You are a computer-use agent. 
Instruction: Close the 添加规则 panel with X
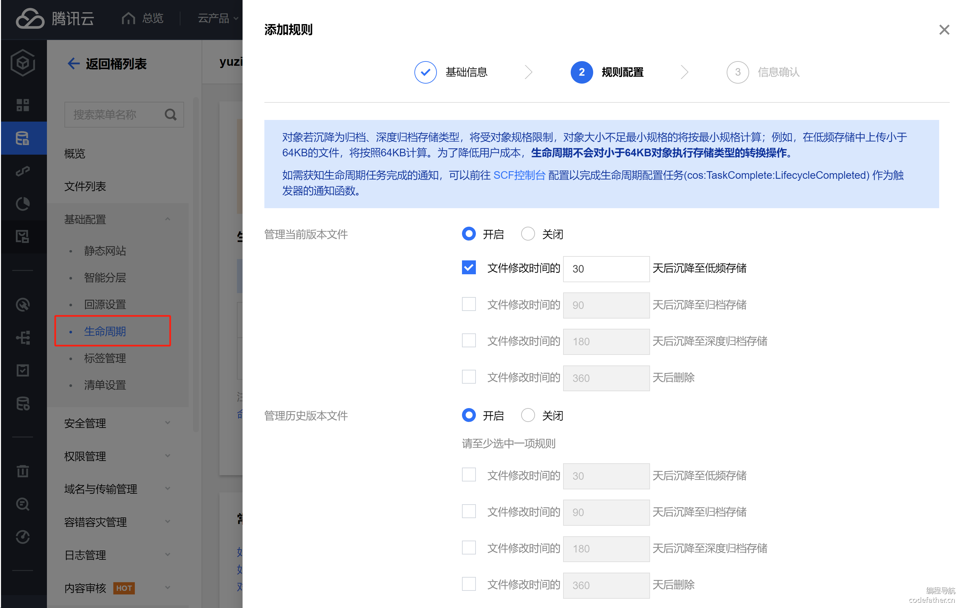(x=944, y=30)
